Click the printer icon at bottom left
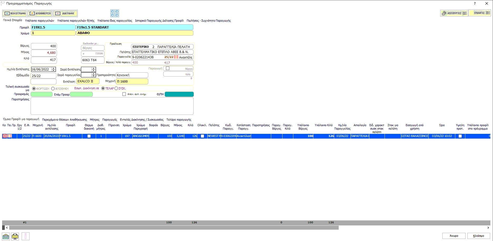493x241 pixels. (15, 236)
